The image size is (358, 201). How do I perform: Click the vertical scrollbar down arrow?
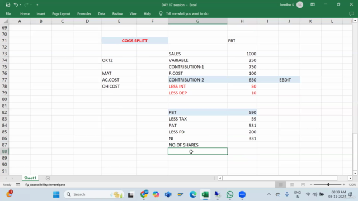point(355,173)
